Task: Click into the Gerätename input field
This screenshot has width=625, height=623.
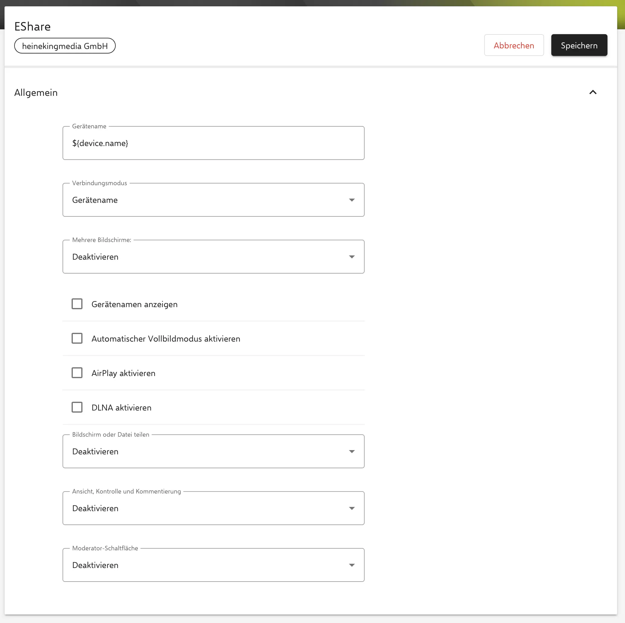Action: pos(214,143)
